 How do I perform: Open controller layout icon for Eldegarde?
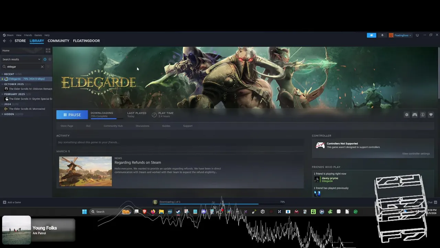click(415, 115)
